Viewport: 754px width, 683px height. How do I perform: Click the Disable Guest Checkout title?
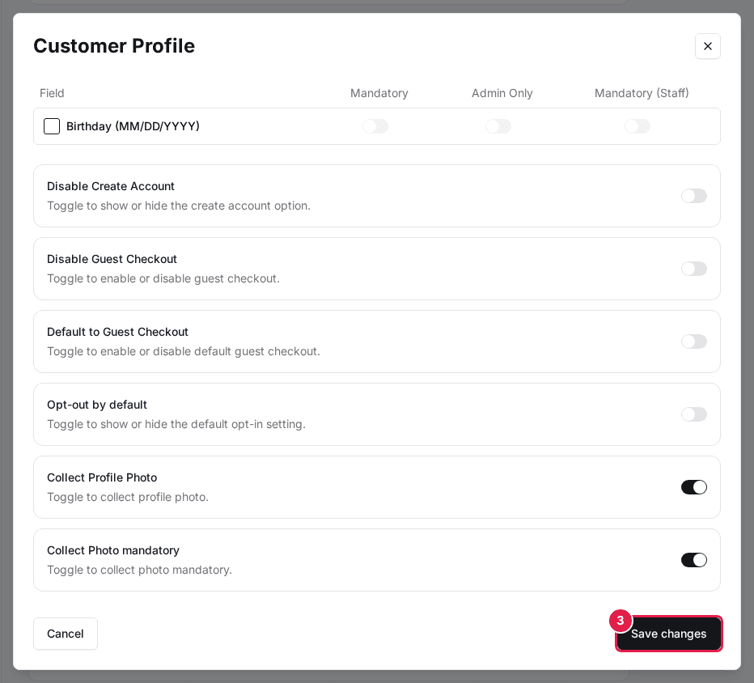tap(112, 259)
